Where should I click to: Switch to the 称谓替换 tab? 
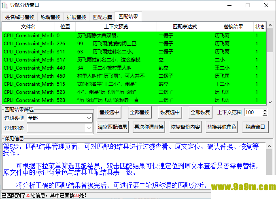coord(50,17)
